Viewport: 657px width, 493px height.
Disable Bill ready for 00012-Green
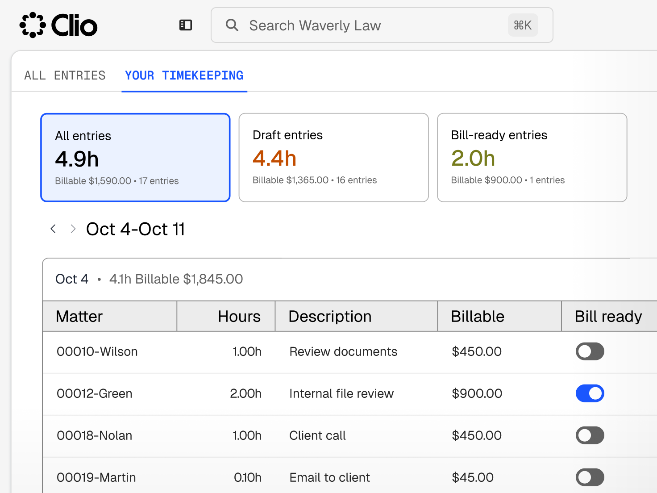pos(590,393)
